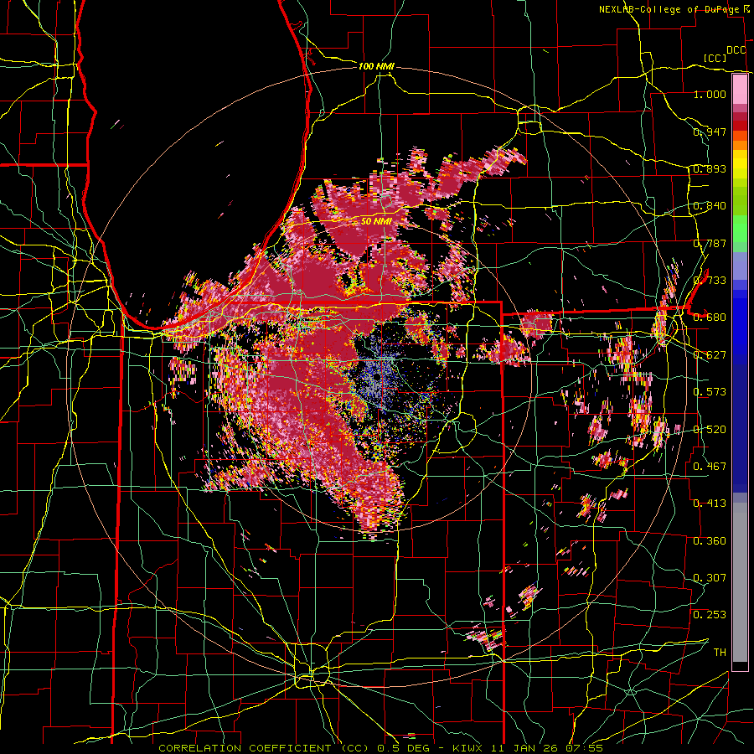Click the 0.733 scale value

coord(710,281)
